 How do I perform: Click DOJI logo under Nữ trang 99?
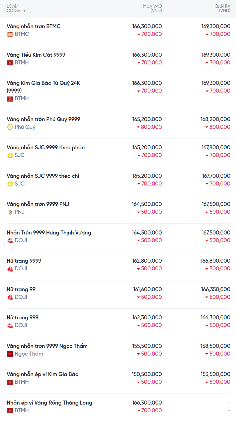[10, 297]
